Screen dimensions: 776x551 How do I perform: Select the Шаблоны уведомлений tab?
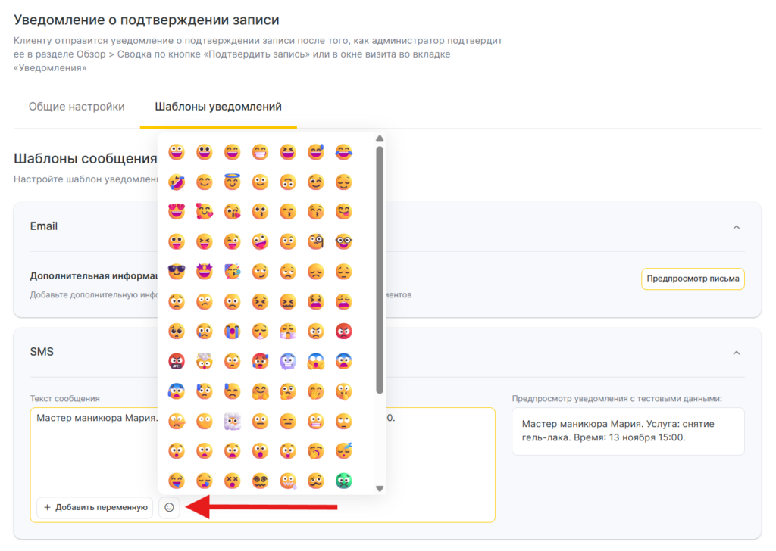(218, 107)
